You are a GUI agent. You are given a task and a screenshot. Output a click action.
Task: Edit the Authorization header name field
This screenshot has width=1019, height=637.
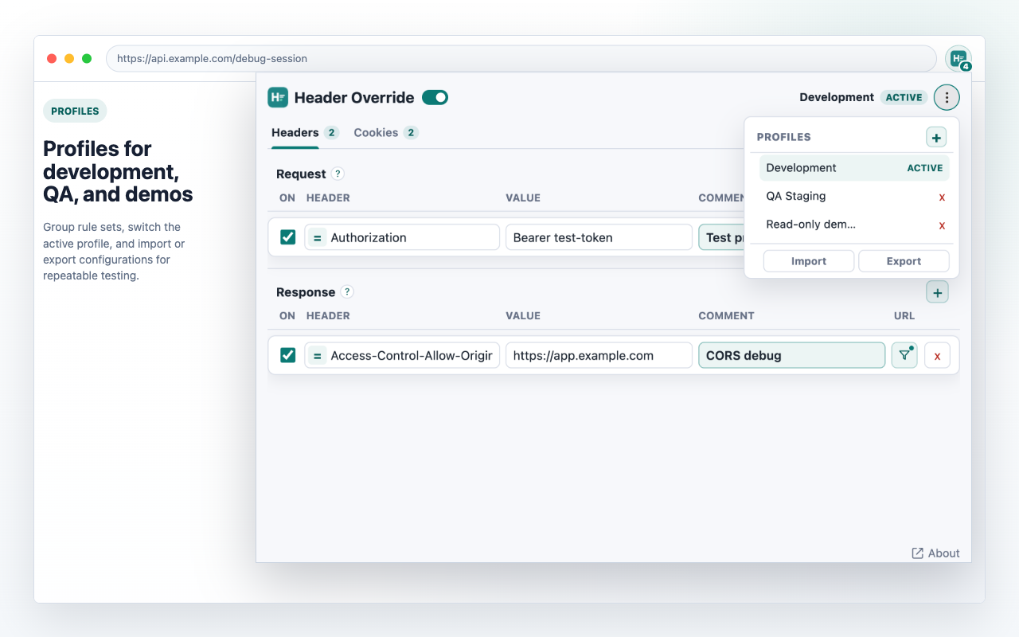402,237
